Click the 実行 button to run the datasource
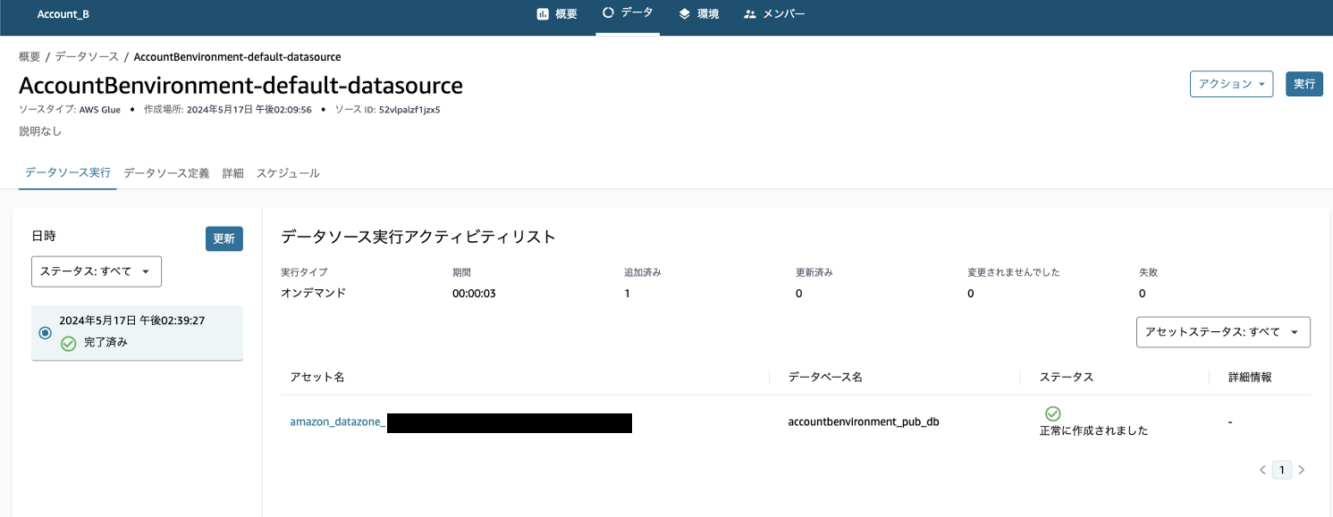Viewport: 1333px width, 517px height. click(1304, 83)
